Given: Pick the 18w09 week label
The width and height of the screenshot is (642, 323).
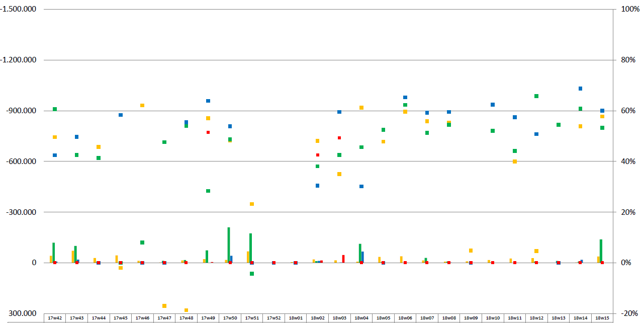Looking at the screenshot, I should coord(471,318).
